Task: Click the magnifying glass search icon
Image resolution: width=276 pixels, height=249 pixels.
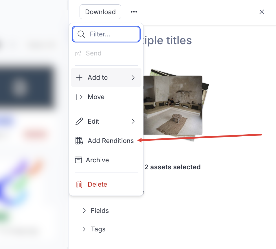Action: pyautogui.click(x=81, y=34)
